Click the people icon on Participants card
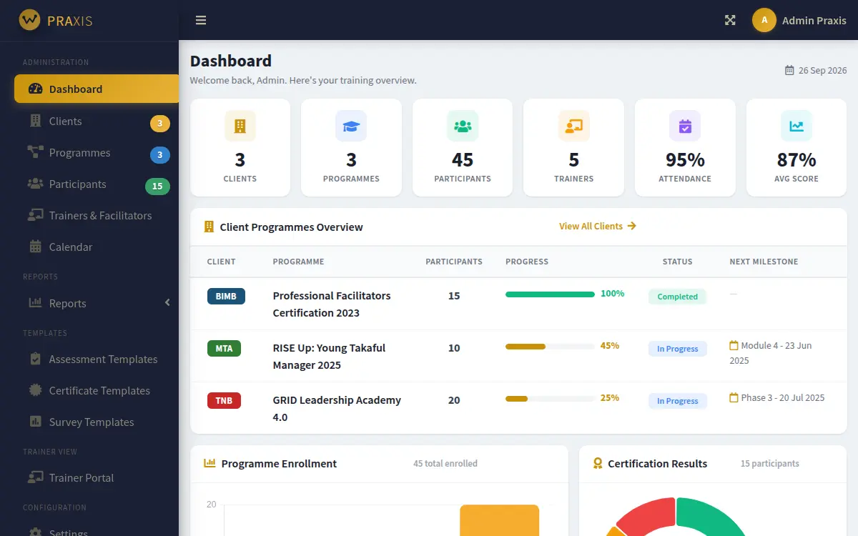Screen dimensions: 858x536 coord(463,126)
